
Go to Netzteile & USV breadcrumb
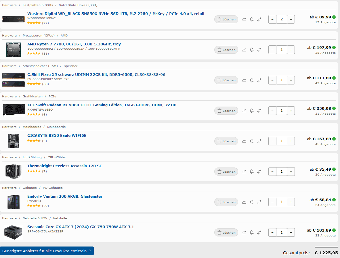pos(35,218)
